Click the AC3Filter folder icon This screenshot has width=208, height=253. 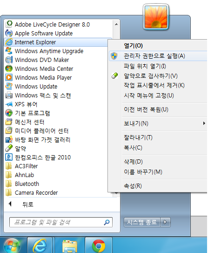tap(9, 166)
